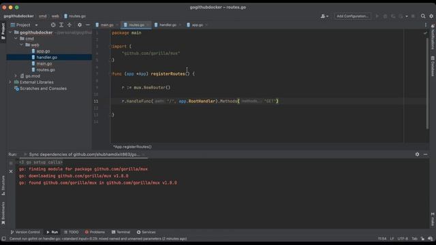The height and width of the screenshot is (245, 436).
Task: Click *App.registerRoutes() editor breadcrumb
Action: 132,147
